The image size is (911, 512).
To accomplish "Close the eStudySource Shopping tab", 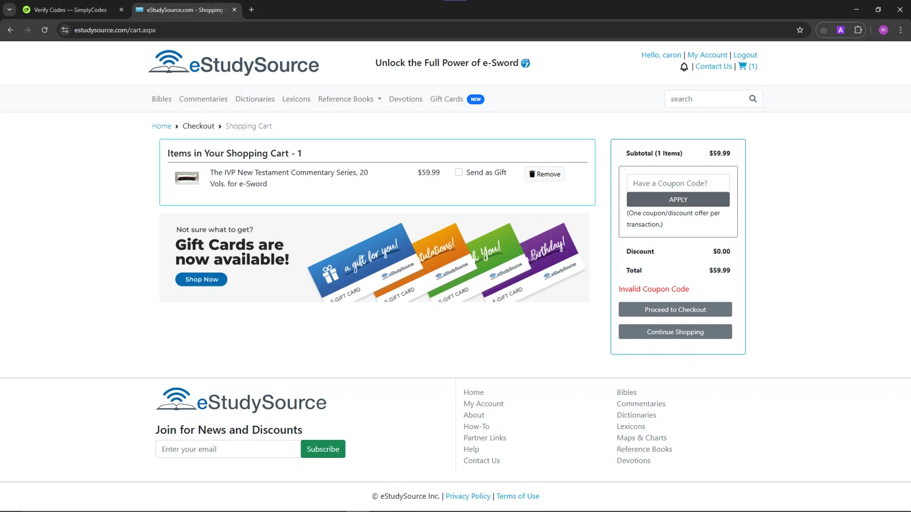I will 234,10.
